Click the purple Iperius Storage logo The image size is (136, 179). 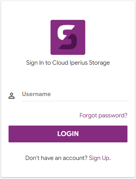tap(68, 37)
